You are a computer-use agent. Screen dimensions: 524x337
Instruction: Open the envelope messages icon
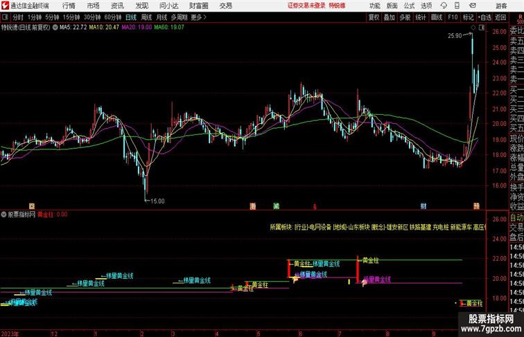pos(473,6)
